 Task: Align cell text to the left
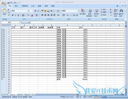42,15
